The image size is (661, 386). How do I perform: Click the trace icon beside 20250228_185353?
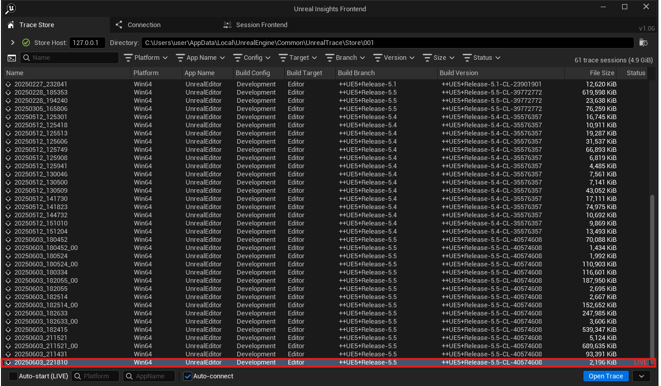(8, 93)
